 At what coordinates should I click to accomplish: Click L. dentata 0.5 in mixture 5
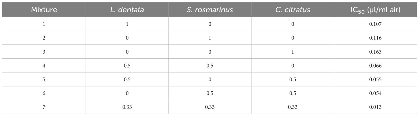(127, 79)
